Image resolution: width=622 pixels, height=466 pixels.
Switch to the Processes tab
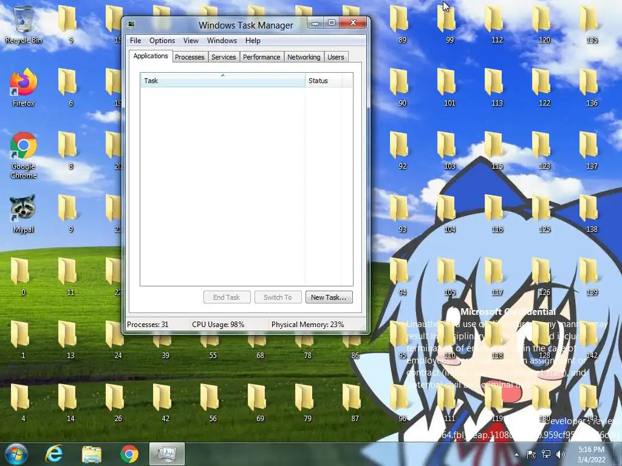pos(190,57)
